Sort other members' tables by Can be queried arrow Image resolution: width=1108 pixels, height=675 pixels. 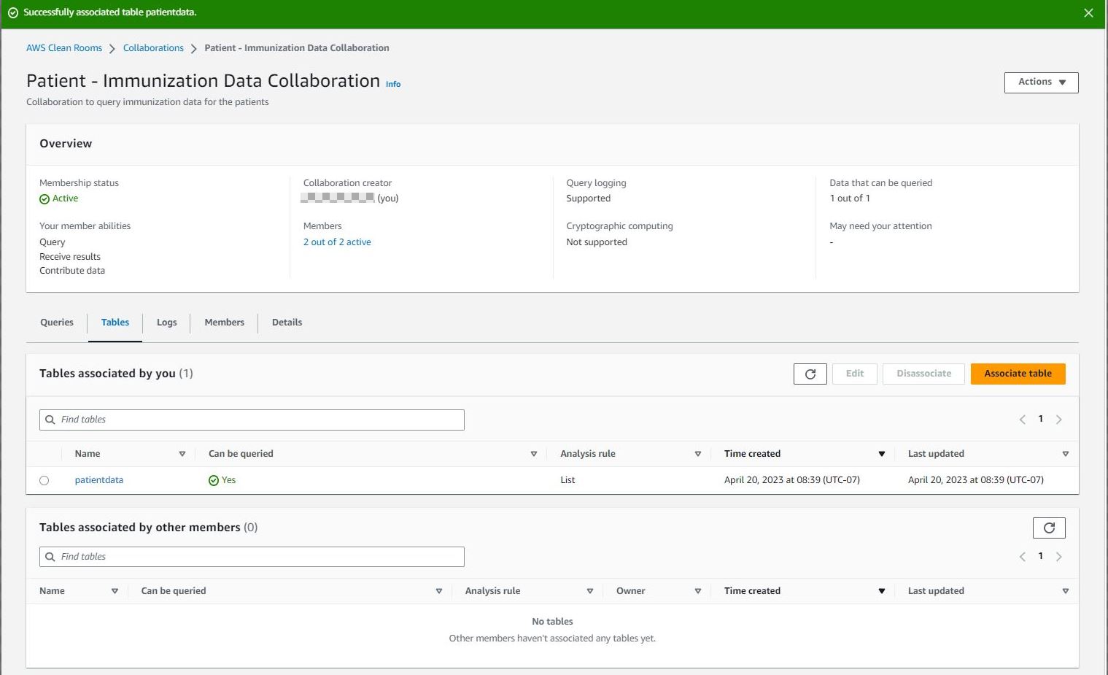tap(439, 591)
